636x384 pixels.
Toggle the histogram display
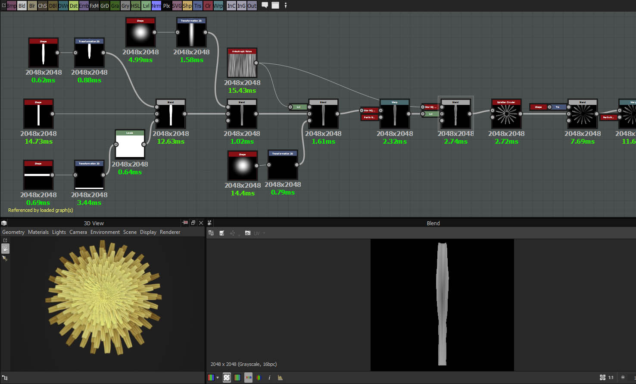(280, 378)
